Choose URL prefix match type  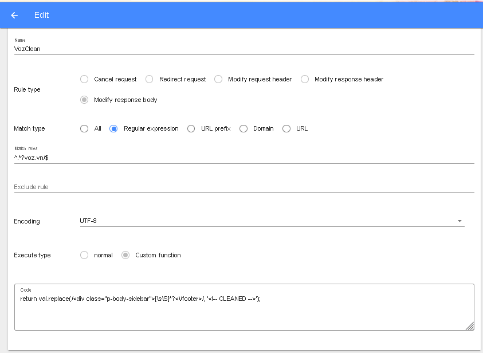point(191,128)
